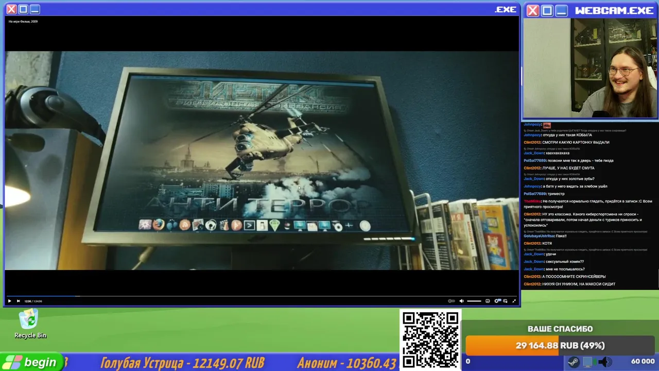Click TheMiliks username in chat
The image size is (659, 371).
pyautogui.click(x=532, y=201)
